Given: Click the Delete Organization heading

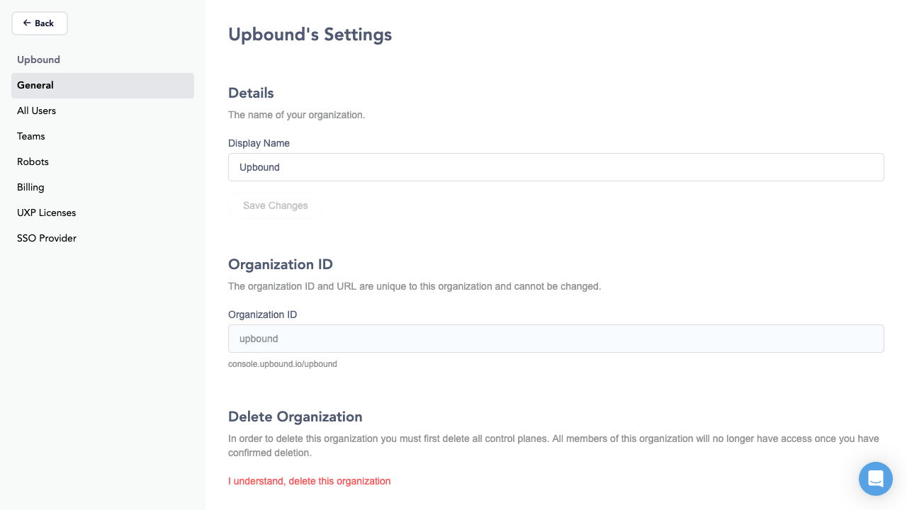Looking at the screenshot, I should pyautogui.click(x=295, y=416).
